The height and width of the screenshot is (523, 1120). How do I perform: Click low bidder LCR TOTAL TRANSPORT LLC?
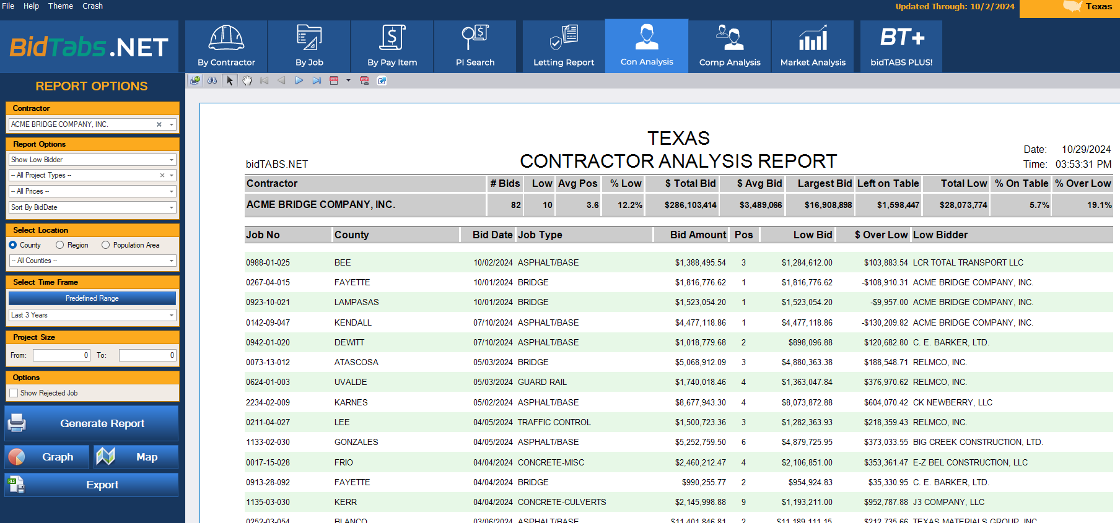click(968, 262)
